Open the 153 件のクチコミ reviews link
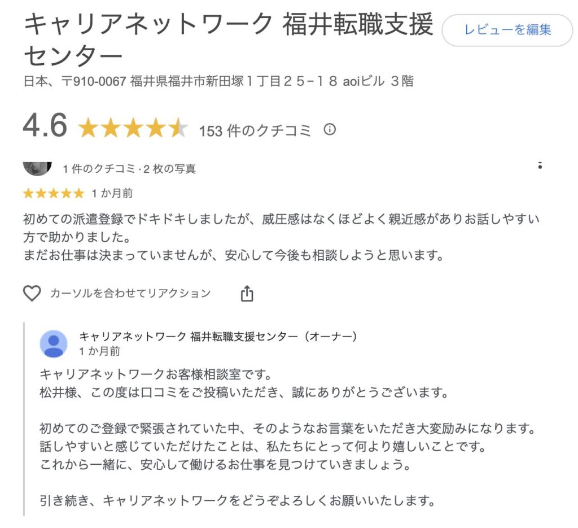Viewport: 578px width, 528px height. [x=255, y=131]
